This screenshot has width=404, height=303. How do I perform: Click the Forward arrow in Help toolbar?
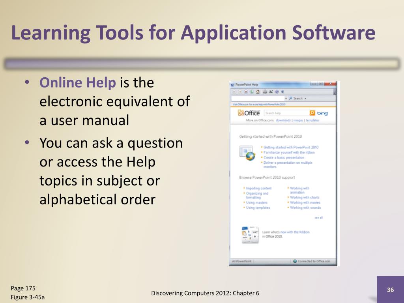(x=240, y=92)
